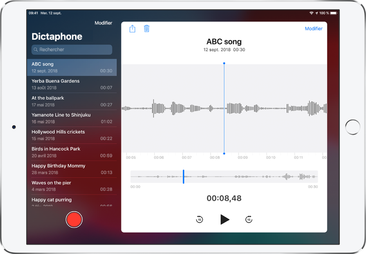The height and width of the screenshot is (254, 366).
Task: Skip forward 15 seconds
Action: point(249,220)
